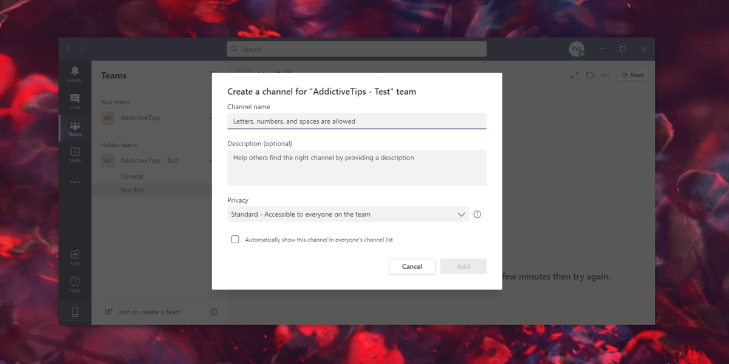Open Help from the left rail
The image size is (729, 364).
75,285
